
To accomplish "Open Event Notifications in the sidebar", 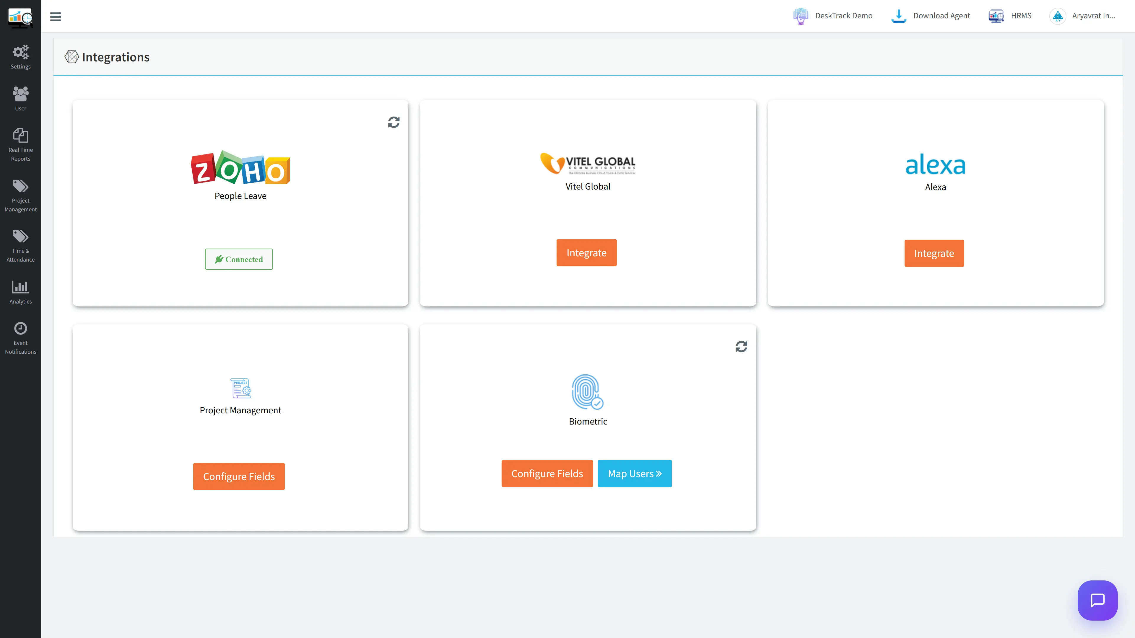I will pyautogui.click(x=20, y=337).
